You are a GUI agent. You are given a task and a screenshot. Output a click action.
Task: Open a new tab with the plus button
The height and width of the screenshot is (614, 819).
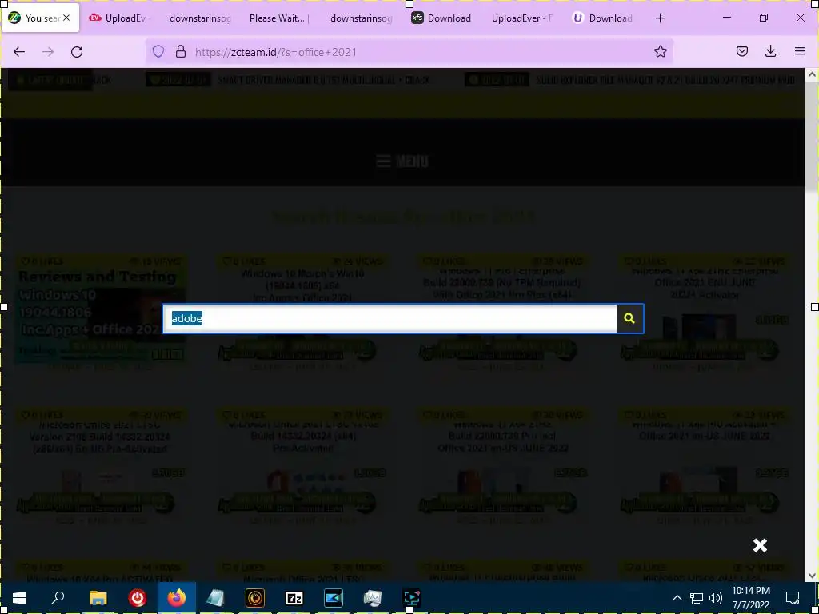660,18
